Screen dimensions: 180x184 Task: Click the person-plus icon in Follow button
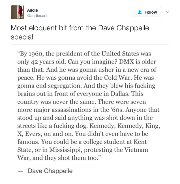click(140, 12)
